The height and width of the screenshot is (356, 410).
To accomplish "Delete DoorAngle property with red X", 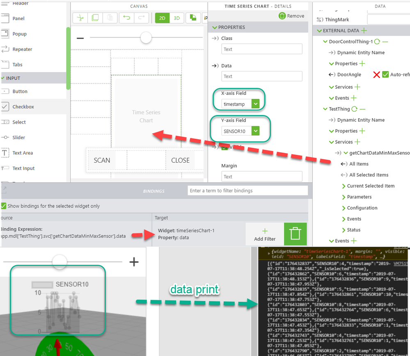I will 376,75.
